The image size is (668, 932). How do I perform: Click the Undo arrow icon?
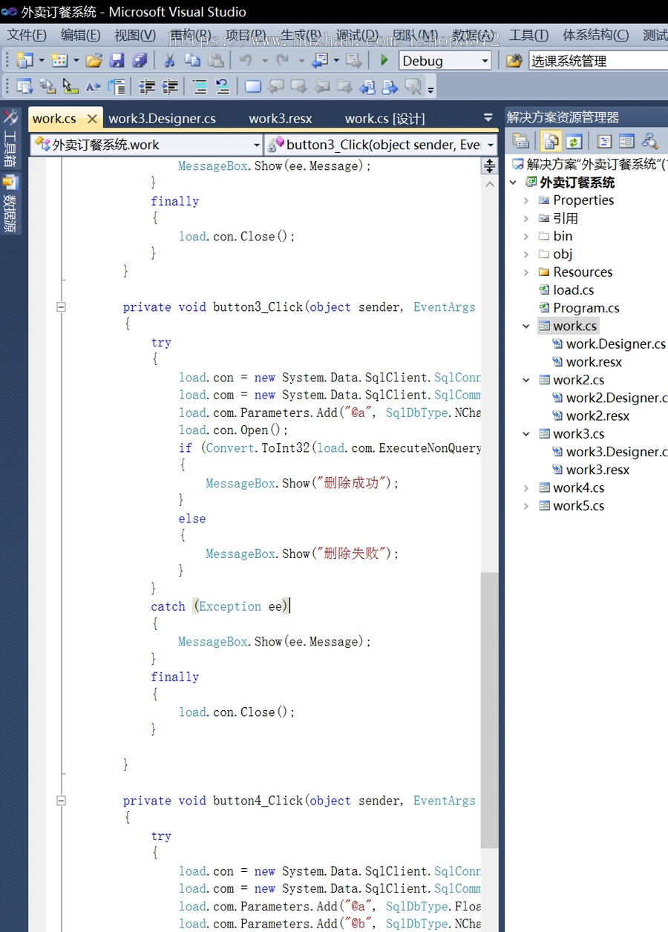(x=246, y=61)
